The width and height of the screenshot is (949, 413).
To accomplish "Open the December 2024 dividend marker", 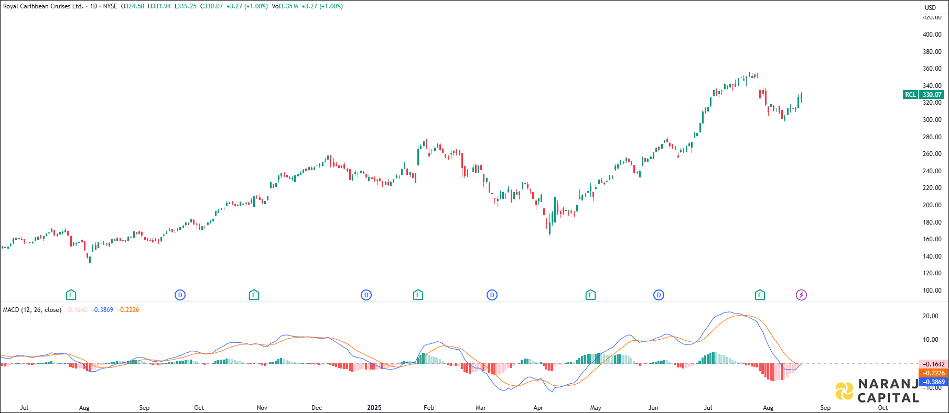I will point(366,295).
